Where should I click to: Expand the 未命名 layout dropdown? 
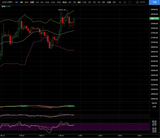(143, 2)
